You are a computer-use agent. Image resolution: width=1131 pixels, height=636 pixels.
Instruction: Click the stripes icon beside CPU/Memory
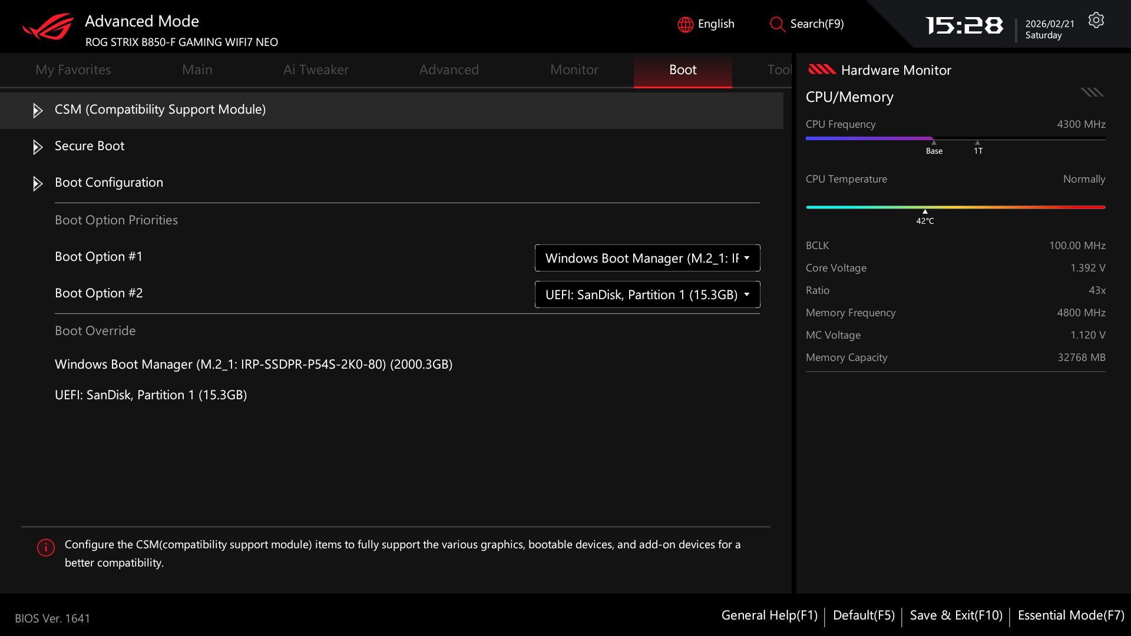(x=1092, y=92)
